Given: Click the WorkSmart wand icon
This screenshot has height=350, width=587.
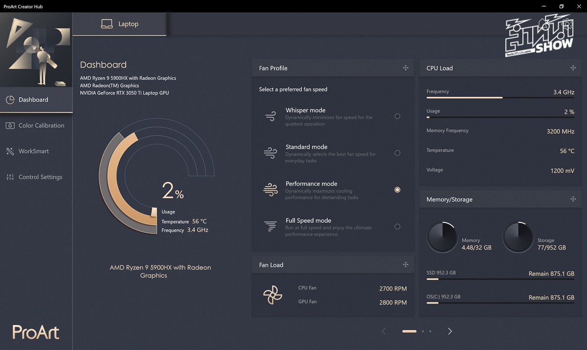Looking at the screenshot, I should [10, 152].
